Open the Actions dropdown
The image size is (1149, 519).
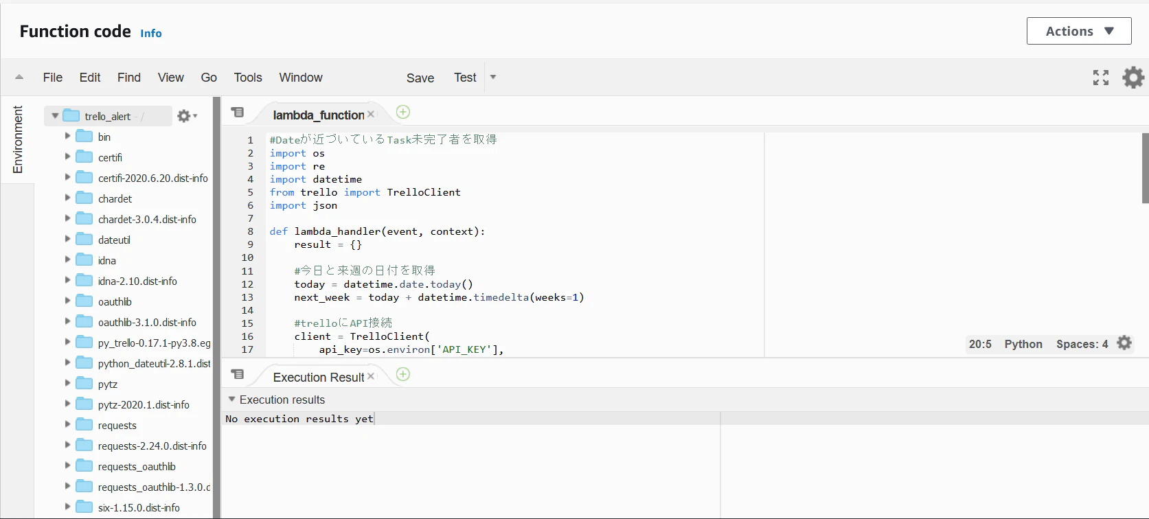click(x=1078, y=32)
